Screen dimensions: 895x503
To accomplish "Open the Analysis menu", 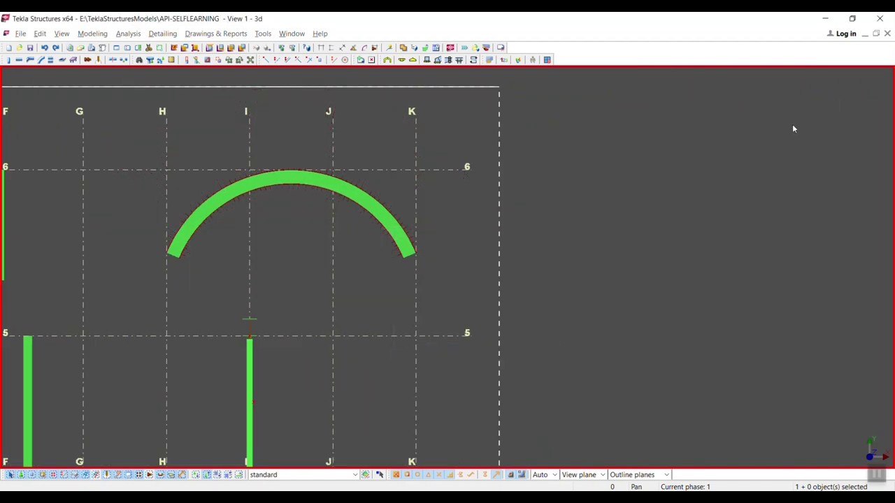I will coord(128,34).
